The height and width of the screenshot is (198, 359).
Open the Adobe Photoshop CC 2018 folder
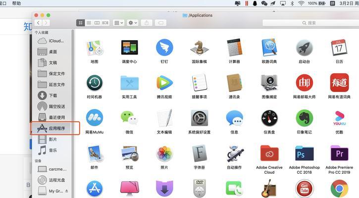[304, 153]
